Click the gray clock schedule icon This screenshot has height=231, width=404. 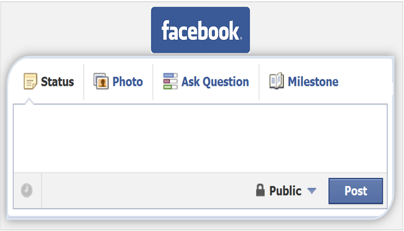pyautogui.click(x=27, y=191)
